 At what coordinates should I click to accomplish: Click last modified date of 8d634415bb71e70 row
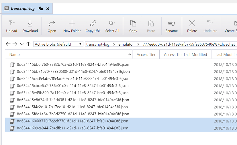click(225, 72)
